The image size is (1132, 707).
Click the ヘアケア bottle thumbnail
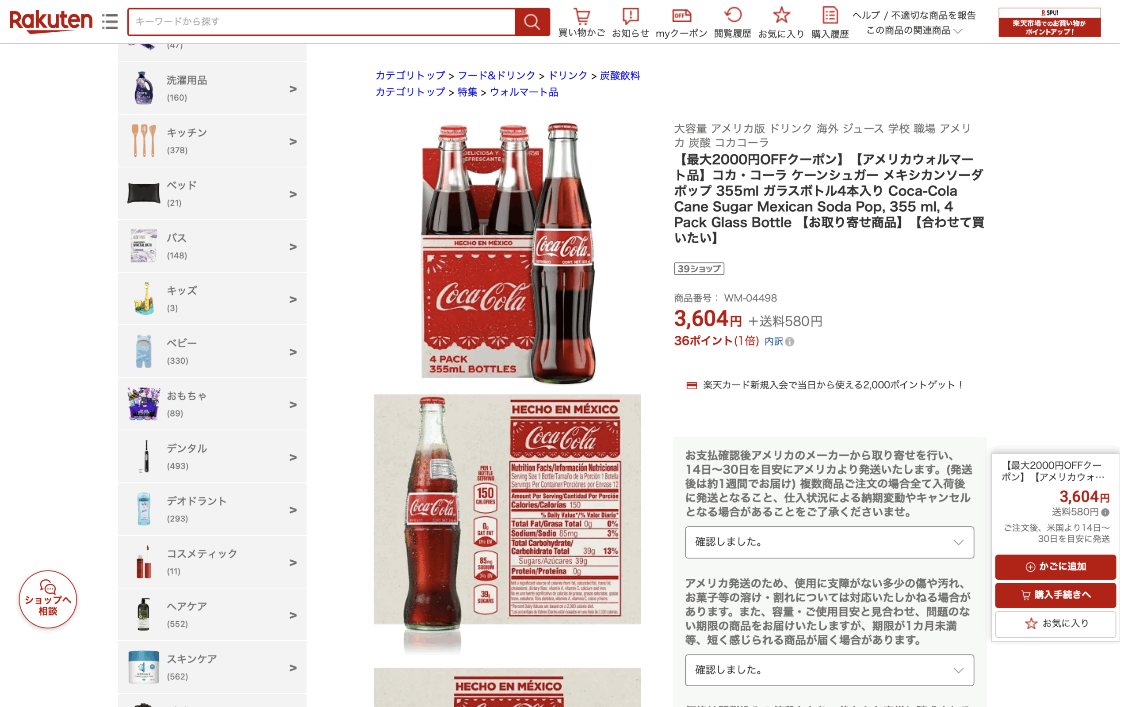(144, 614)
